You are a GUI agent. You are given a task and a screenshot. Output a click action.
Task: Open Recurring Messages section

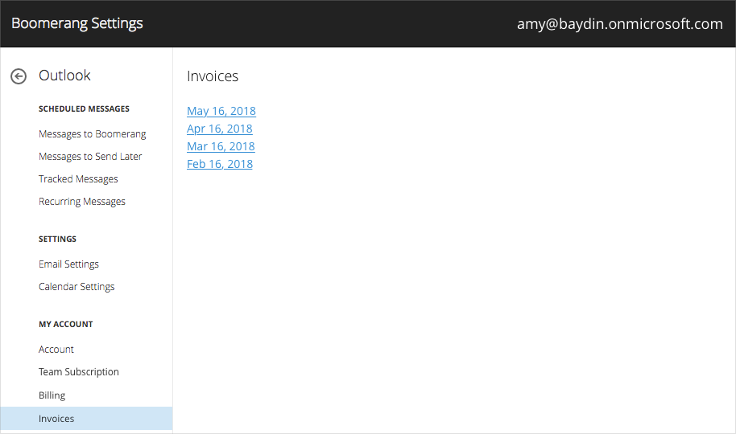click(81, 202)
